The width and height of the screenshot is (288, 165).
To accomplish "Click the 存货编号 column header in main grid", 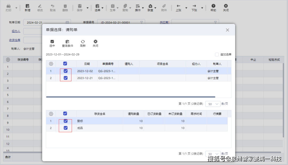I will (23, 60).
